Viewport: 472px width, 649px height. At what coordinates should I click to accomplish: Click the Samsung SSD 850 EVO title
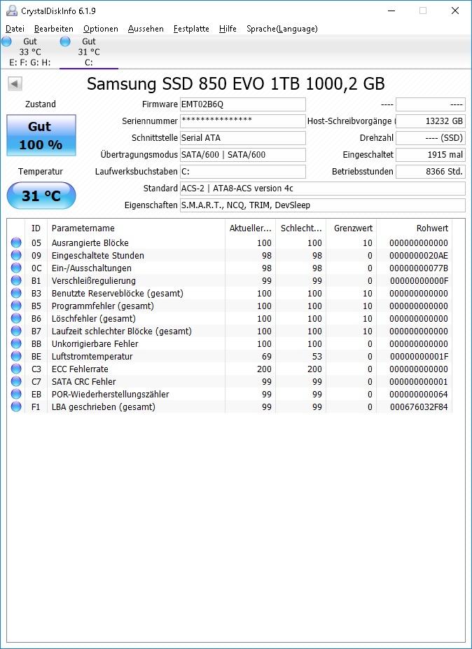236,84
